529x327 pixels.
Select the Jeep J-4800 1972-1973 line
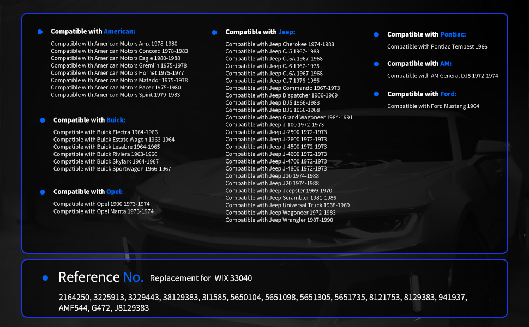point(276,168)
